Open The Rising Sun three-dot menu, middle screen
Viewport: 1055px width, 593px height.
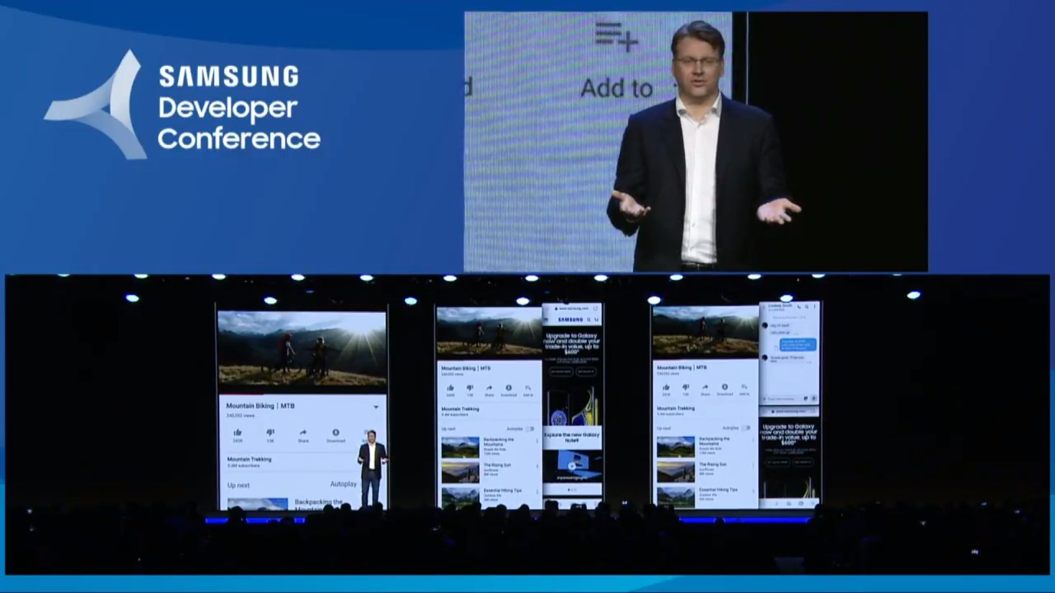tap(537, 466)
